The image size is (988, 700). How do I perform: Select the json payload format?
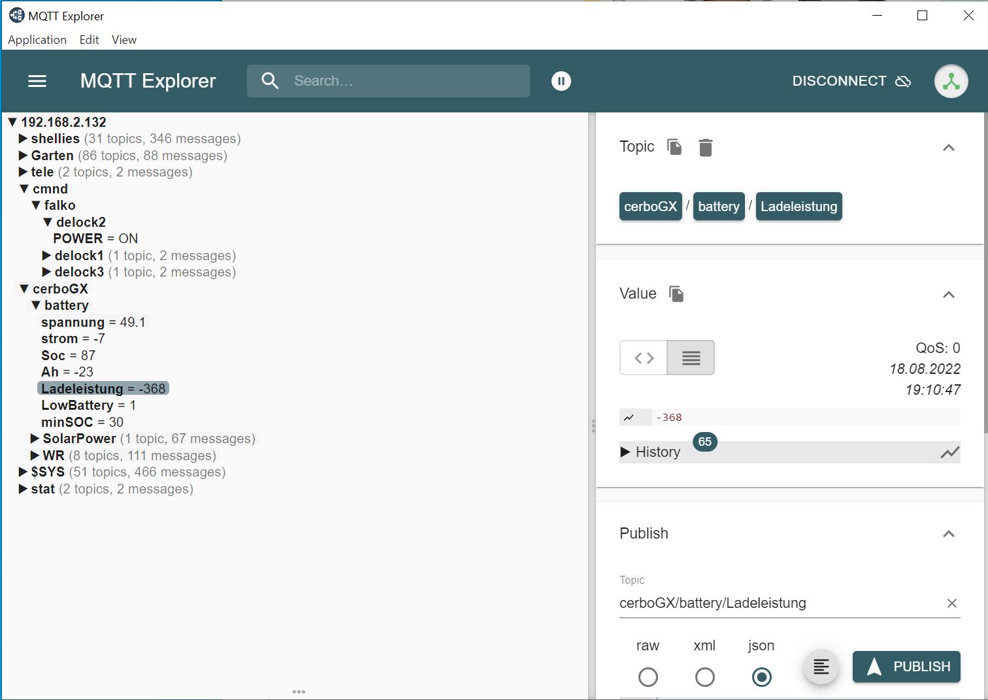tap(761, 677)
